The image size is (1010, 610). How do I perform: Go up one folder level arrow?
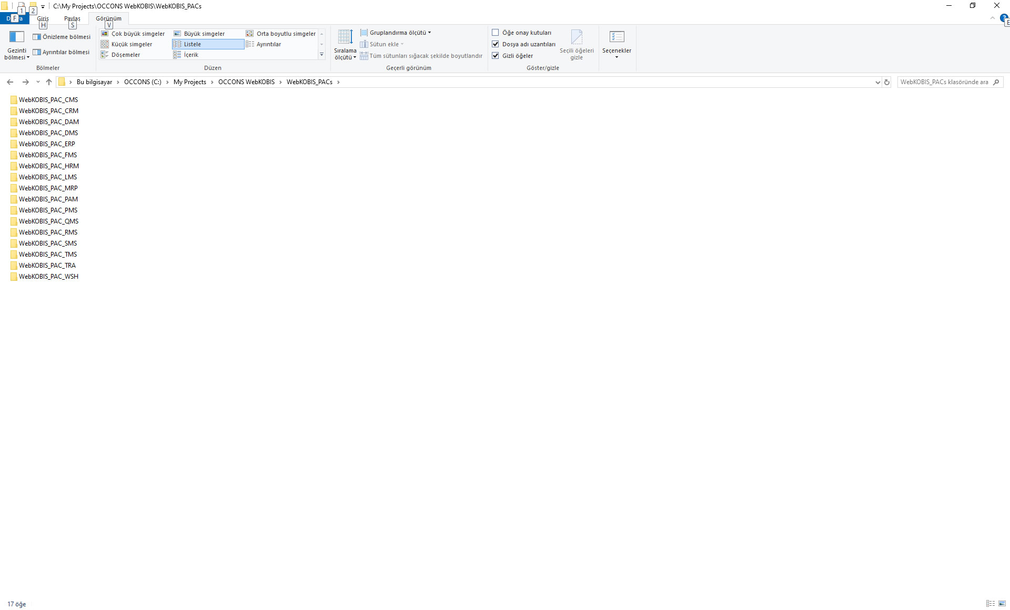(x=49, y=82)
